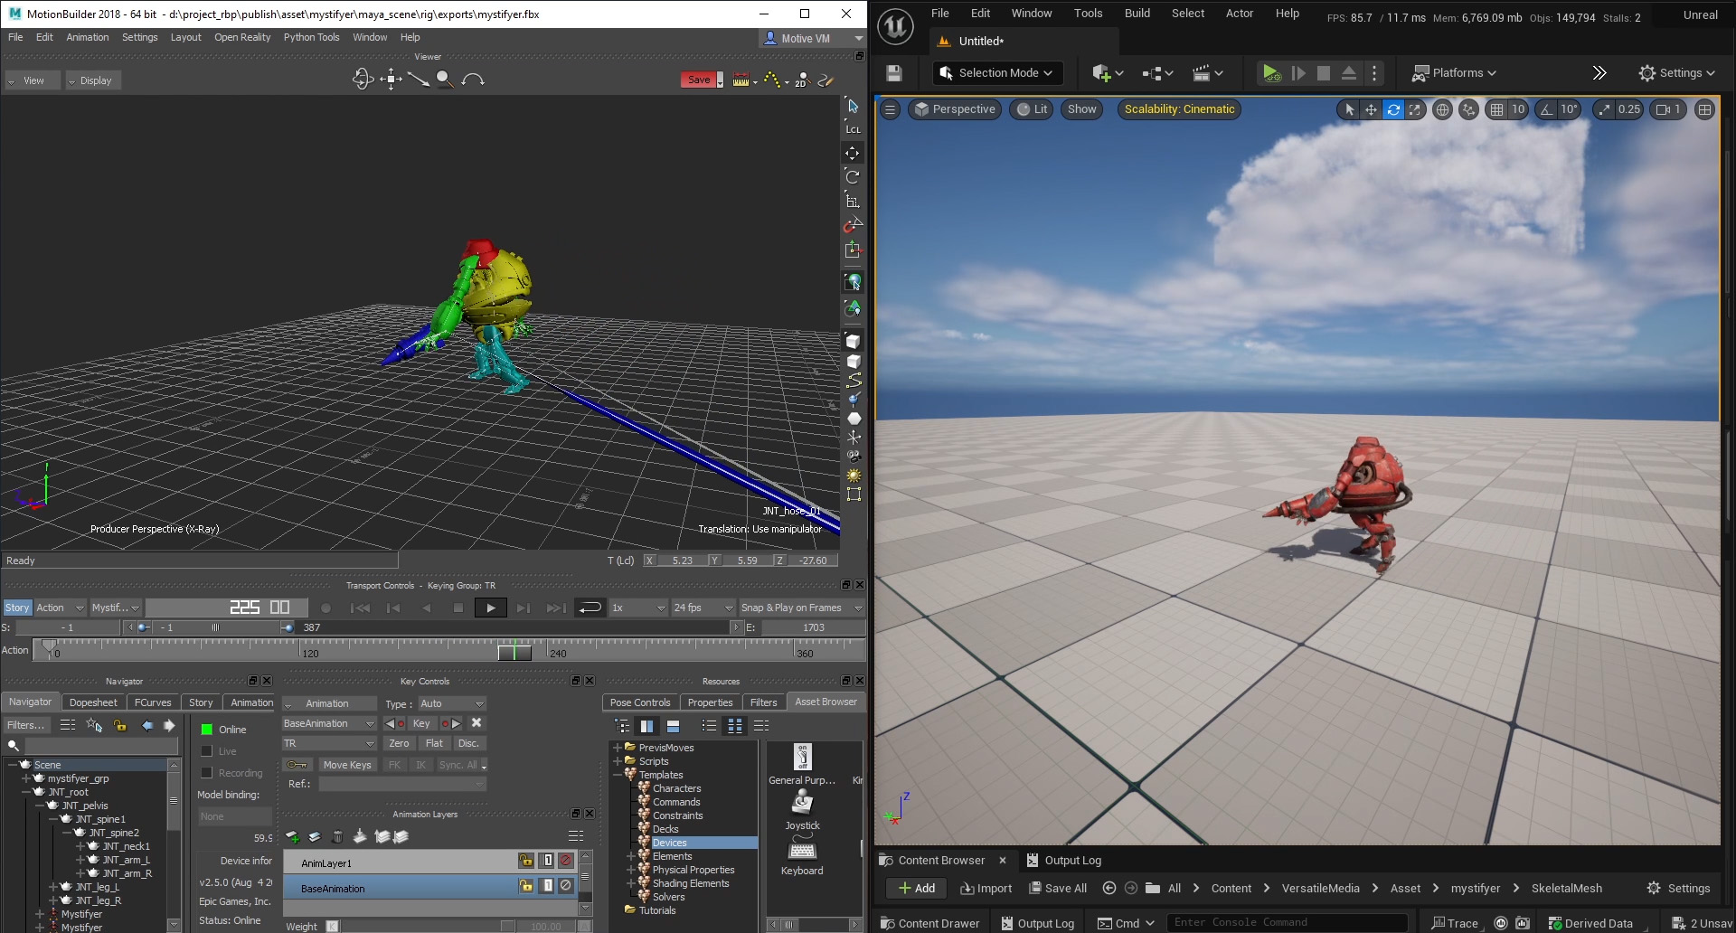The width and height of the screenshot is (1736, 933).
Task: Toggle grid snapping in Unreal viewport
Action: tap(1497, 109)
